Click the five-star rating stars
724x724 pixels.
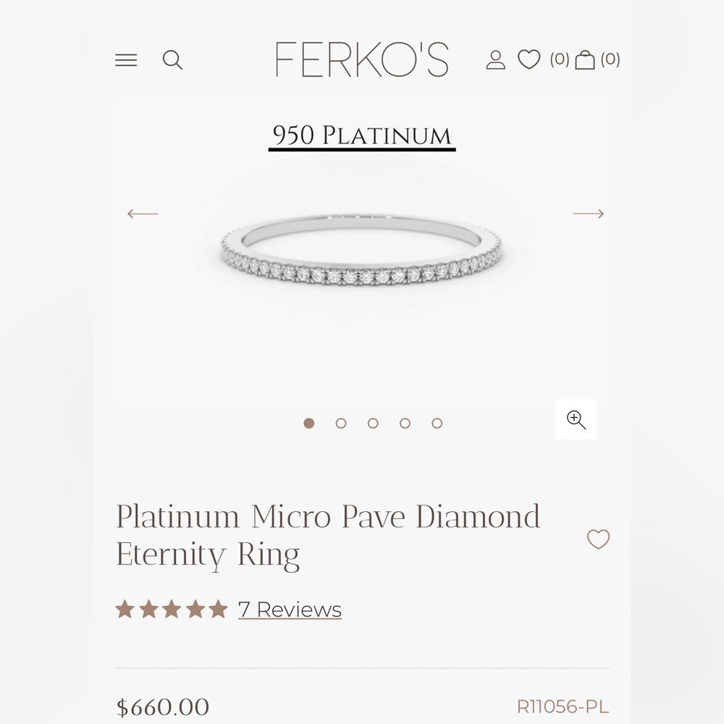click(171, 609)
